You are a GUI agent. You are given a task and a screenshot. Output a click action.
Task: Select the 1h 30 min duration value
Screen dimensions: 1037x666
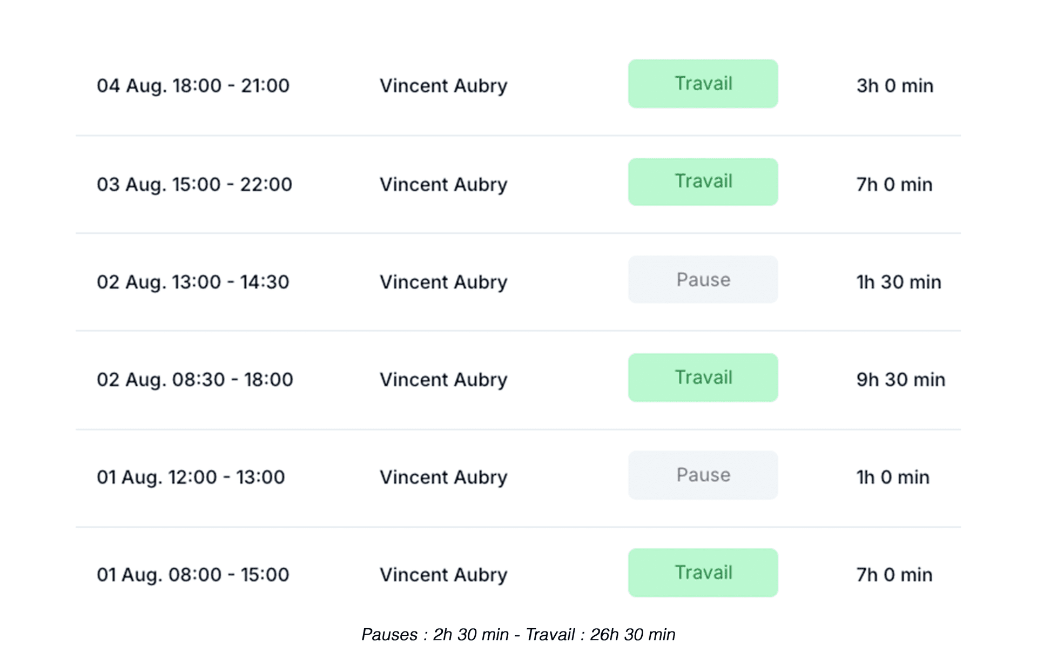point(898,282)
